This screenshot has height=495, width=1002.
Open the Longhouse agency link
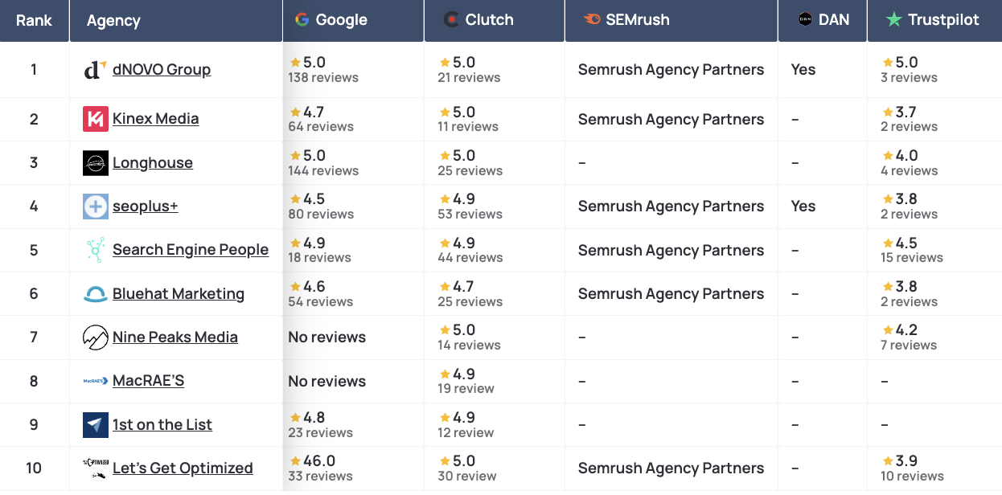click(153, 163)
